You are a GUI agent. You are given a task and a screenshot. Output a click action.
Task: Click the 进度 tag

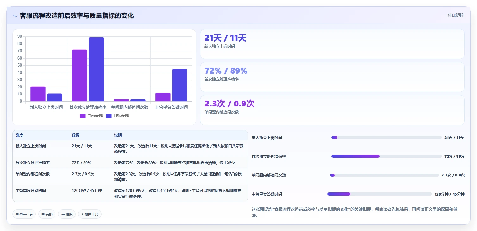(x=67, y=214)
